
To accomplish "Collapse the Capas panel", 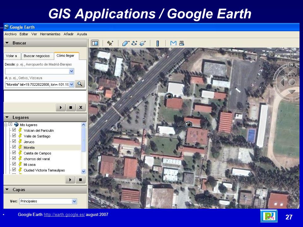I will click(x=7, y=189).
